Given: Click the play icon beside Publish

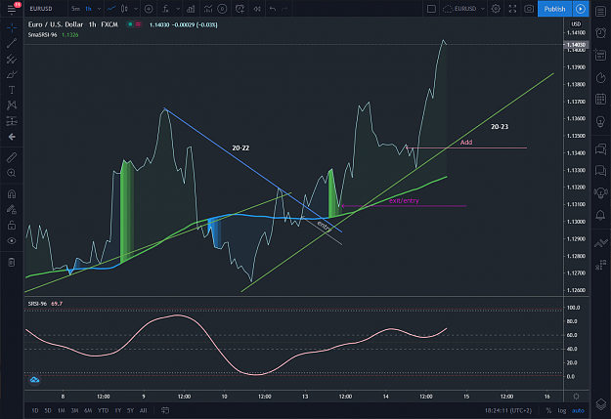Looking at the screenshot, I should 581,9.
